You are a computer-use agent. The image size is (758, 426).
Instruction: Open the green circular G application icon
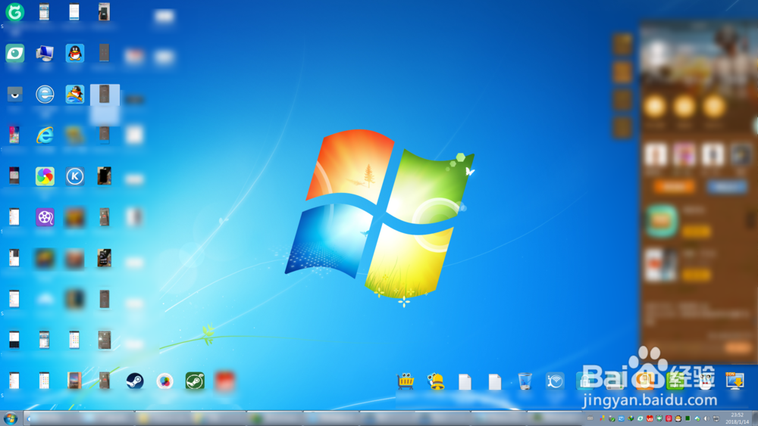pyautogui.click(x=14, y=12)
